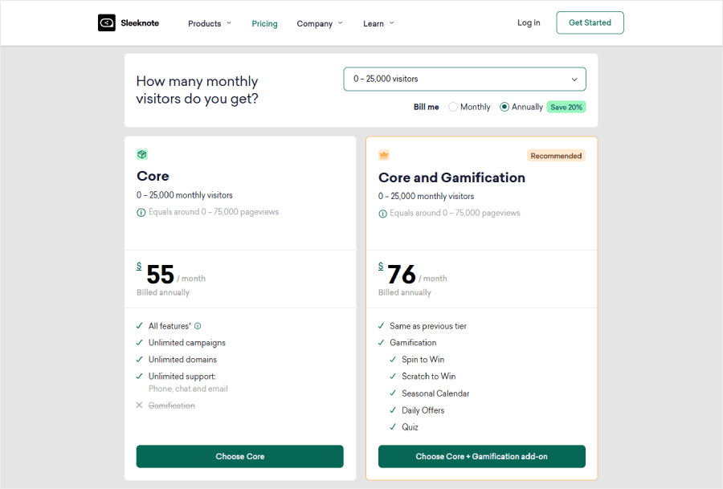Click the Get Started button

click(590, 22)
